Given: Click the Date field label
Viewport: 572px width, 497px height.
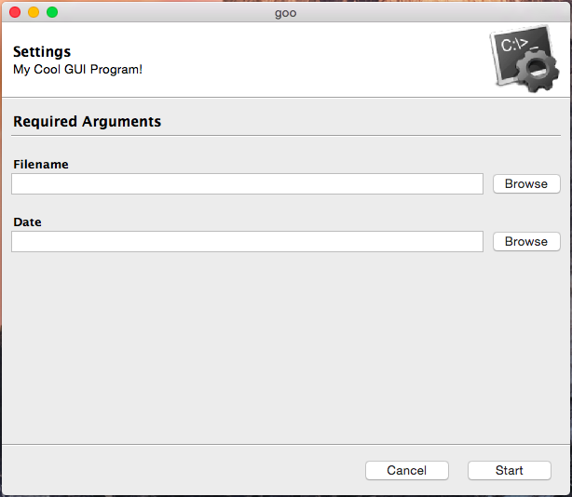Looking at the screenshot, I should [x=27, y=222].
